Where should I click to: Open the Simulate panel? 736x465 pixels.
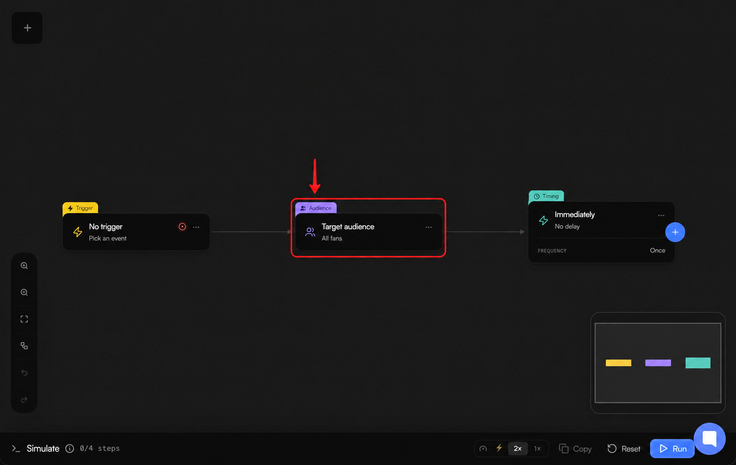click(x=43, y=449)
